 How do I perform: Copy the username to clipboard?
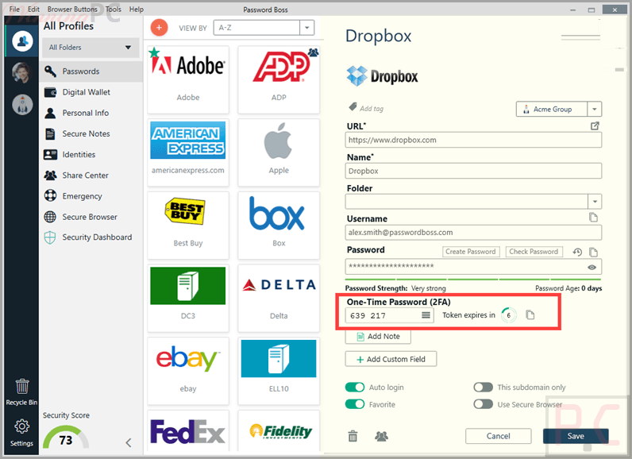593,218
